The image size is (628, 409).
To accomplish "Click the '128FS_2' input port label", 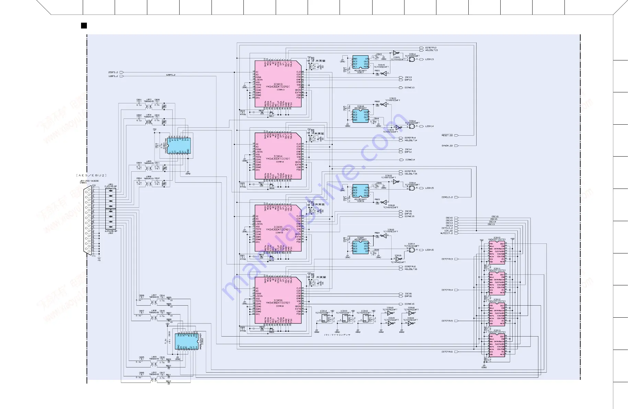I will 113,76.
